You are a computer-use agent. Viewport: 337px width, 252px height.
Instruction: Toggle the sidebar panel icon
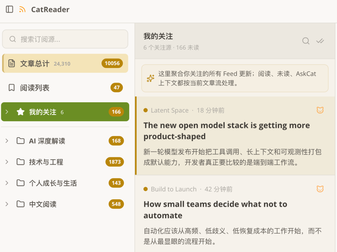[9, 9]
